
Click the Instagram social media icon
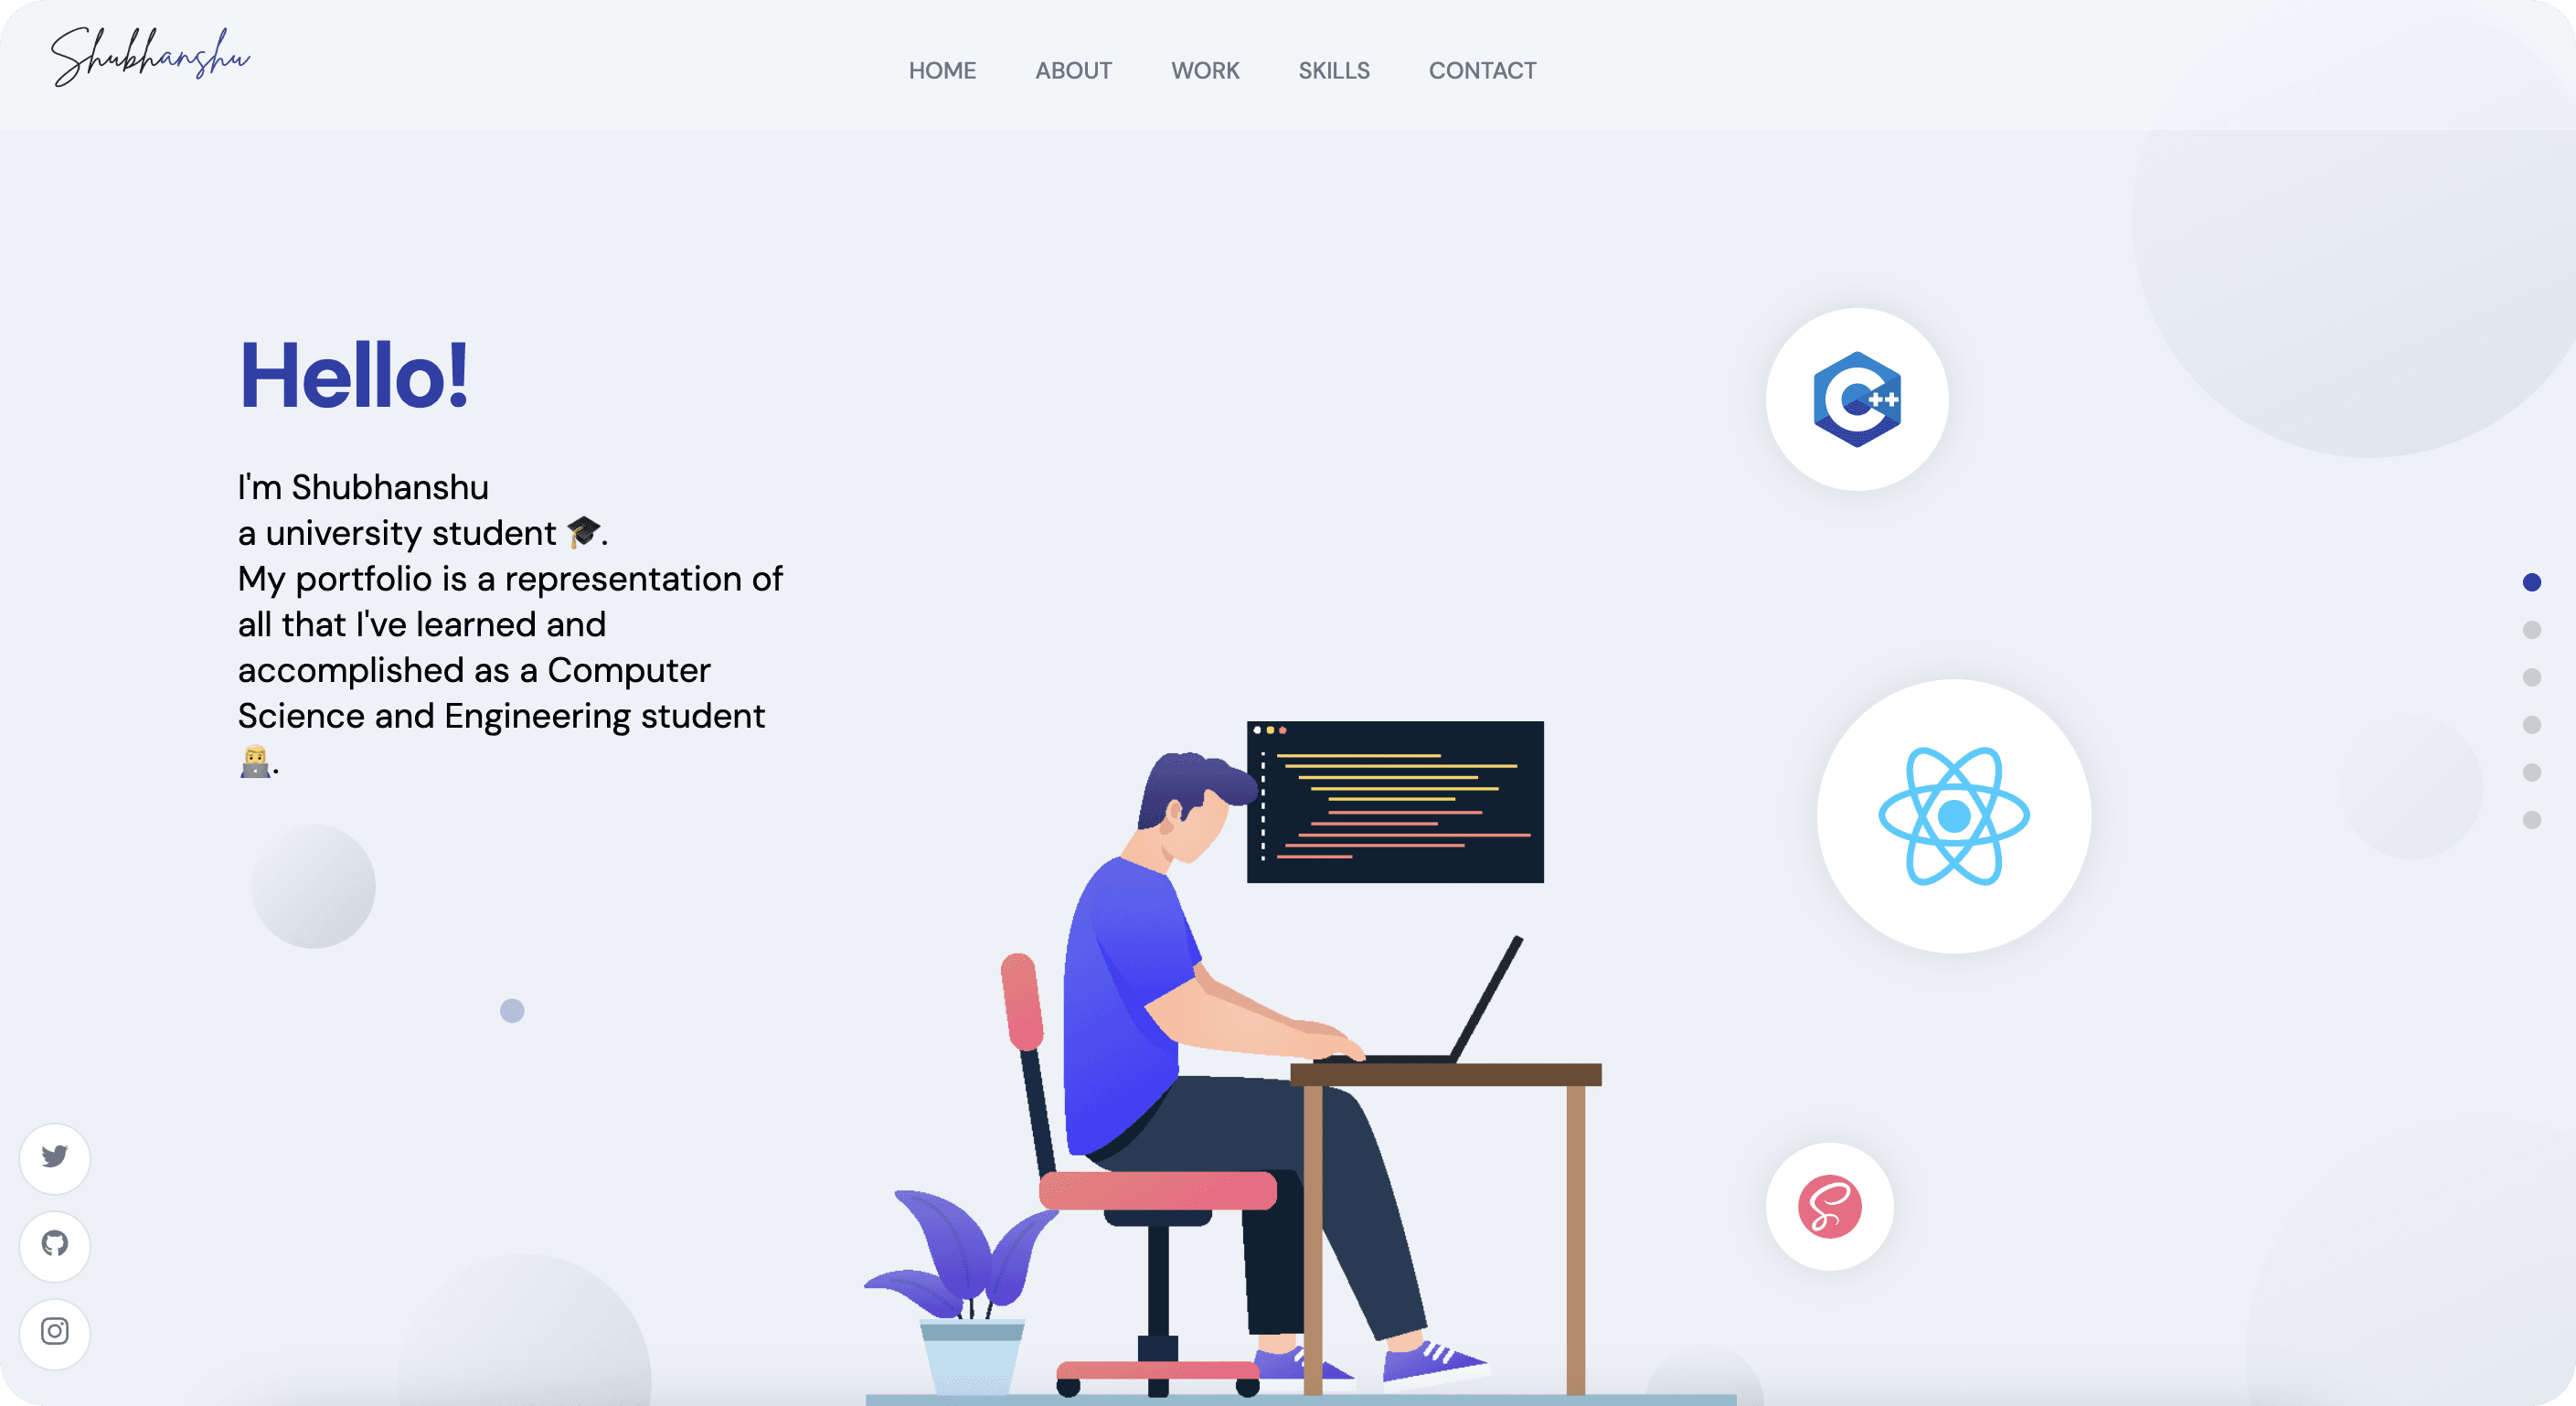[x=54, y=1332]
